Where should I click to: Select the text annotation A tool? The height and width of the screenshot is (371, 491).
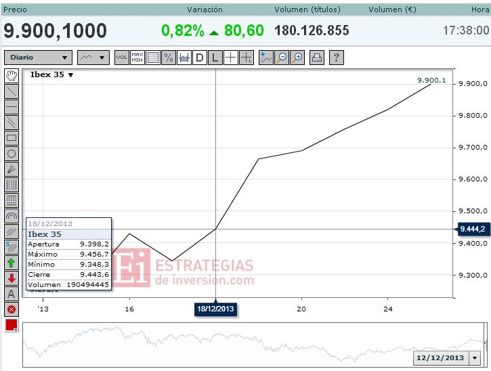(12, 294)
